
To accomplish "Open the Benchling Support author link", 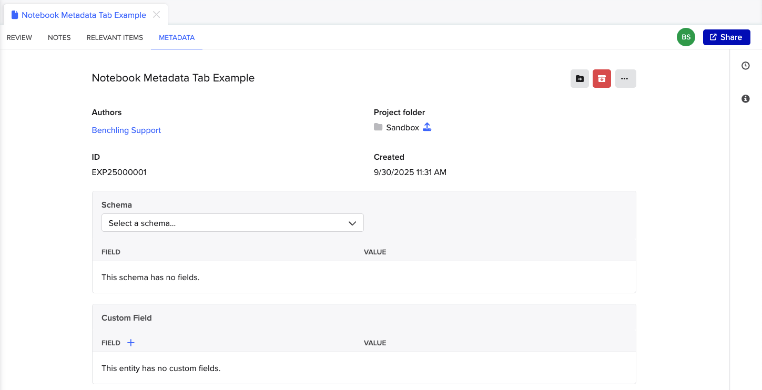I will point(126,130).
